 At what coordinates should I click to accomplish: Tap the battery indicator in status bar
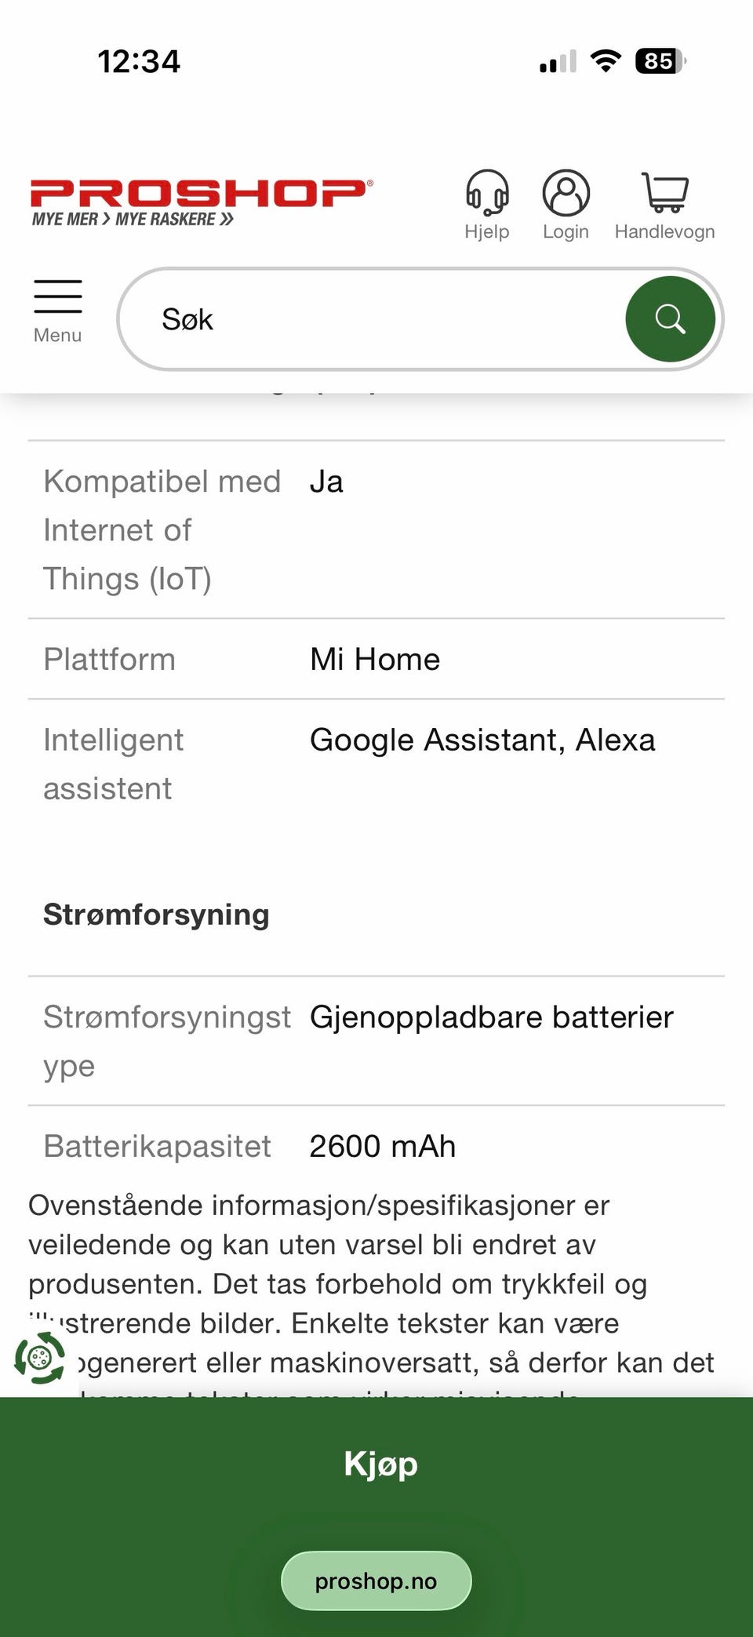click(x=660, y=61)
